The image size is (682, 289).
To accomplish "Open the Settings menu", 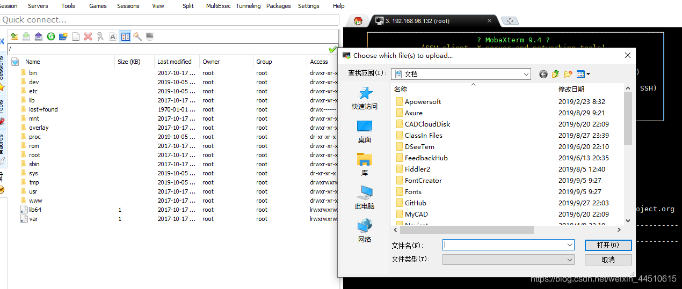I will pos(308,6).
